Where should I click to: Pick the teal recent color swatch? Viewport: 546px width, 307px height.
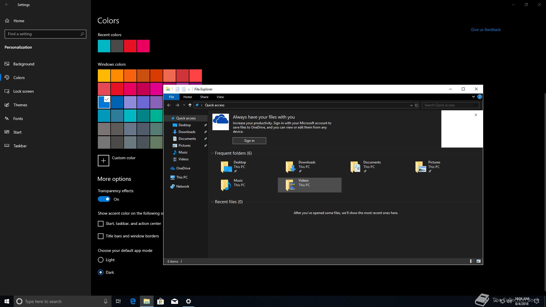[x=104, y=46]
